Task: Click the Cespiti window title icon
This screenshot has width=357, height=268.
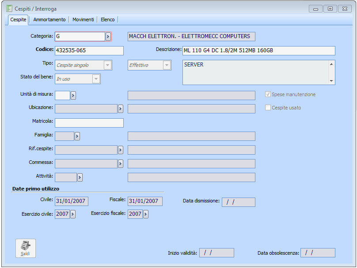Action: pos(9,9)
